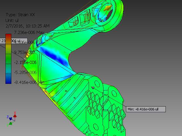182x136 pixels.
Task: Click the green middle band of the color bar
Action: coord(8,59)
